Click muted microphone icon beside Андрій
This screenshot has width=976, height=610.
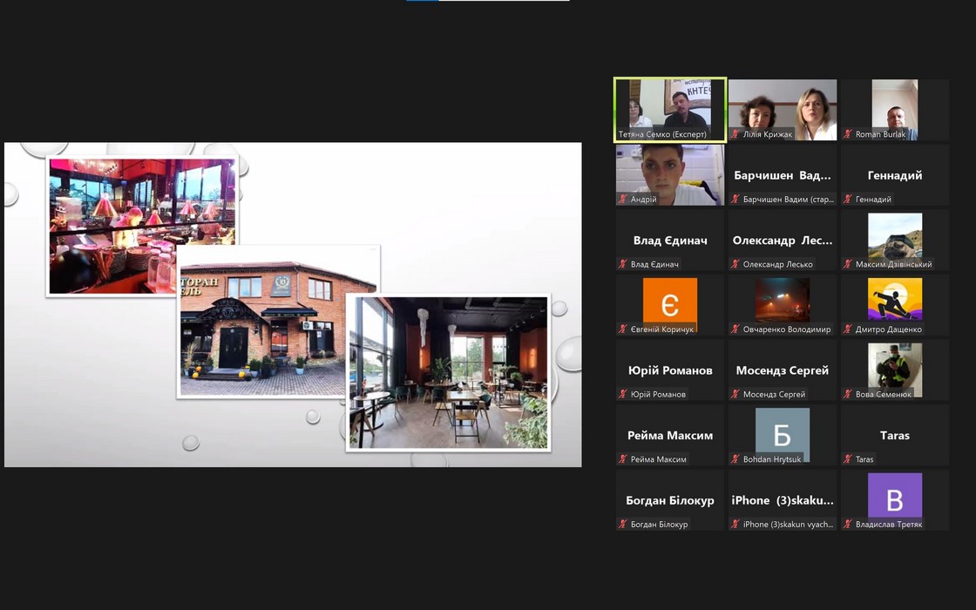click(x=623, y=200)
